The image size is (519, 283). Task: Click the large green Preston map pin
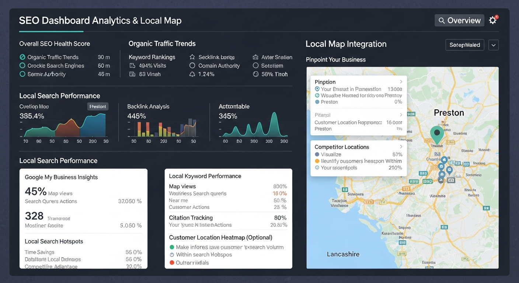pos(437,134)
